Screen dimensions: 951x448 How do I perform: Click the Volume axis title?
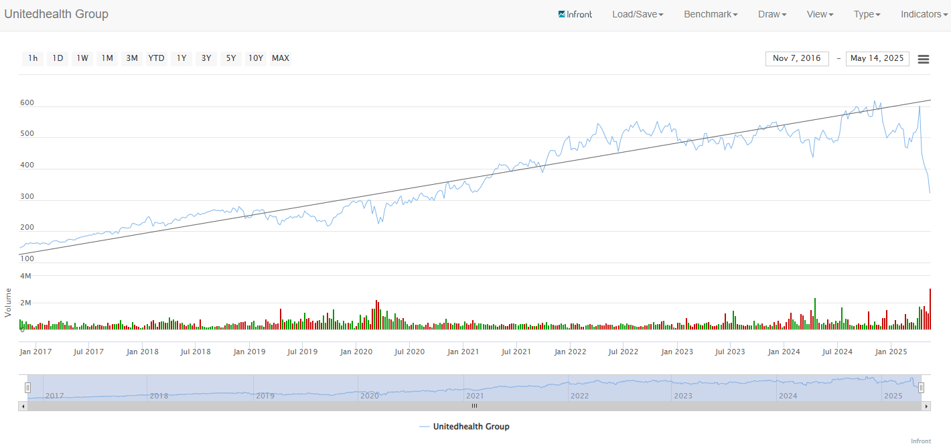click(x=9, y=302)
